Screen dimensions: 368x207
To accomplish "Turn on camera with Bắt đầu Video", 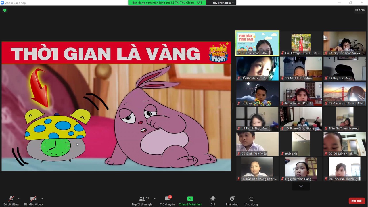I will [x=33, y=200].
